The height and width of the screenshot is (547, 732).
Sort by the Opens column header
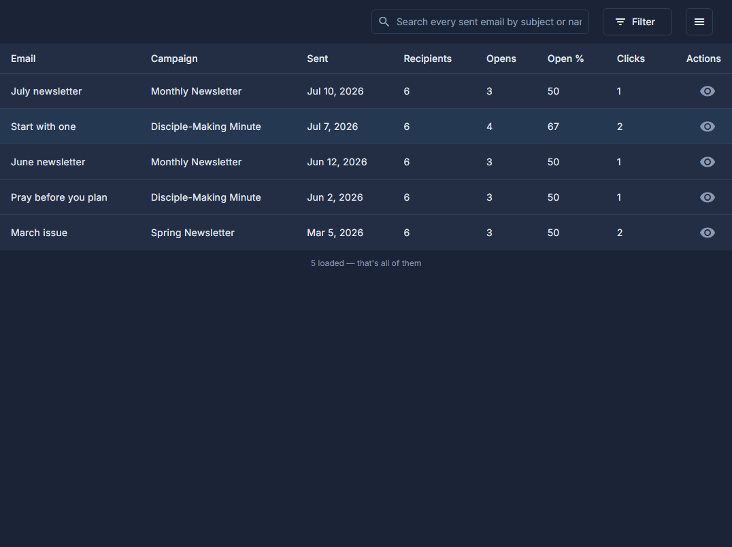(x=501, y=59)
